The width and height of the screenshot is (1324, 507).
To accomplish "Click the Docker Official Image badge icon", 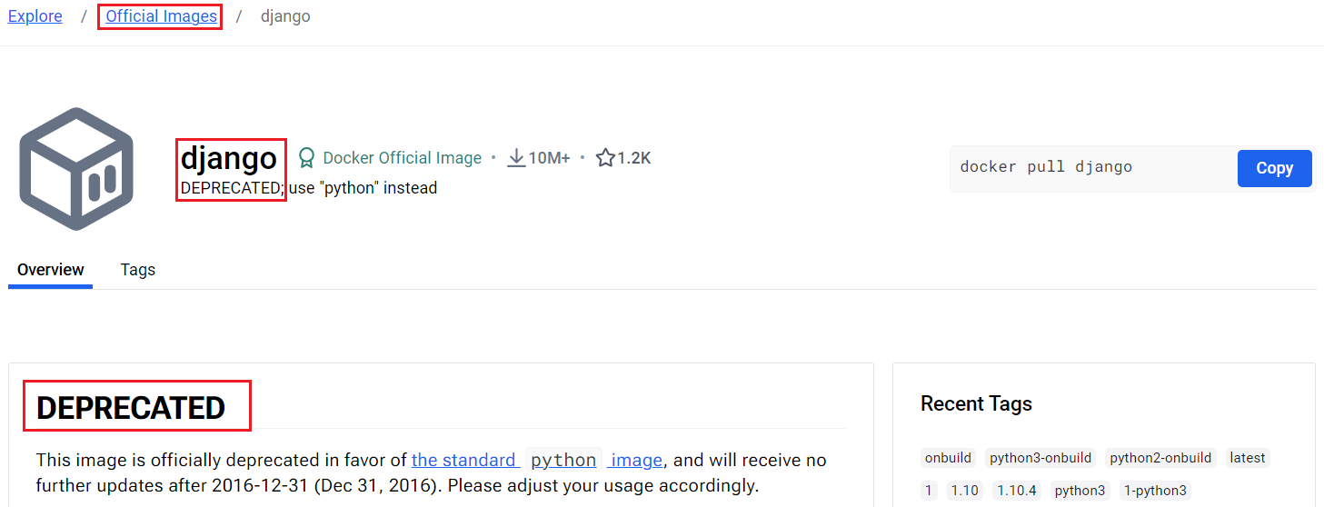I will pos(307,158).
